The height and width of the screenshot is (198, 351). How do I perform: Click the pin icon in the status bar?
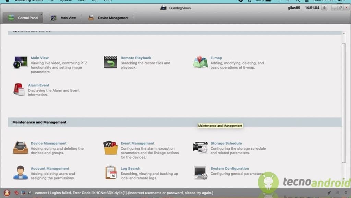(x=329, y=193)
